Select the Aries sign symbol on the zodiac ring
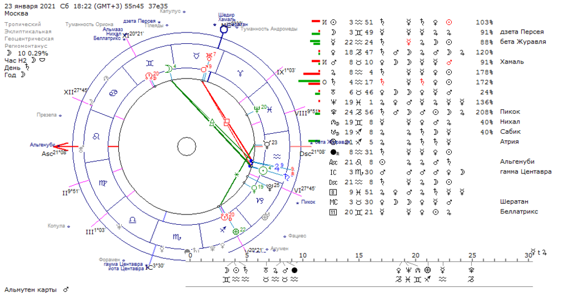Screen dimensions: 569x293 [240, 73]
